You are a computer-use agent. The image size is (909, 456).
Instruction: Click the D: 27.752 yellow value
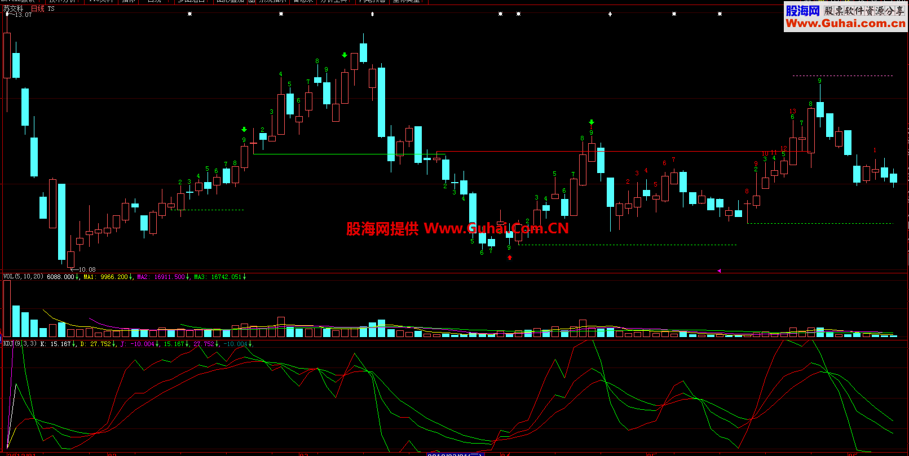click(95, 343)
